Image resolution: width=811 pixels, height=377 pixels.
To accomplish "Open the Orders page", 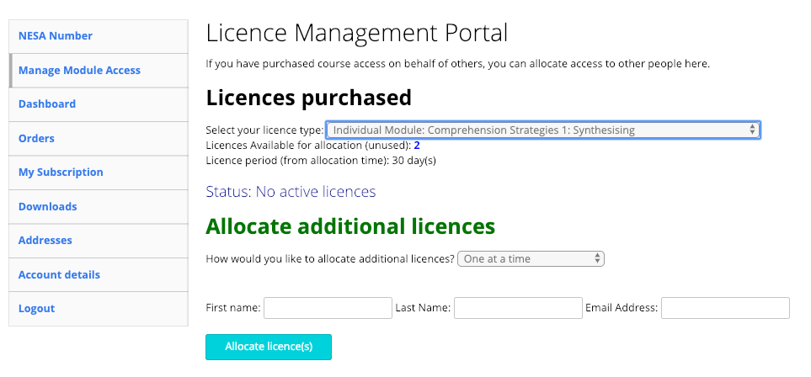I will 36,139.
